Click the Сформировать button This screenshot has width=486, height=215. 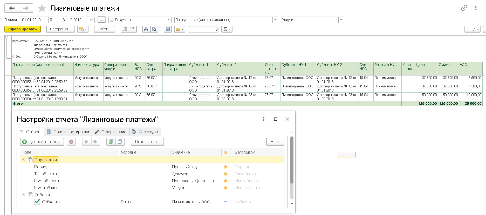[23, 29]
